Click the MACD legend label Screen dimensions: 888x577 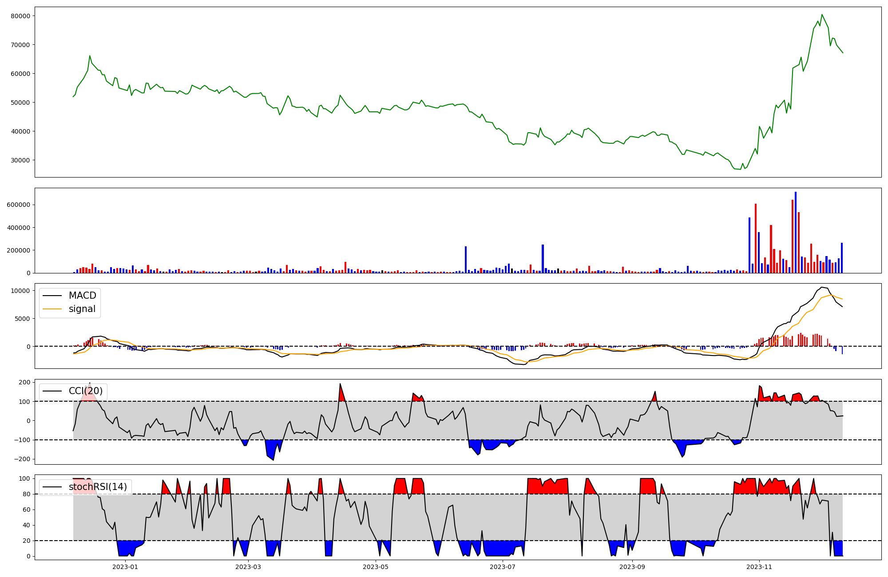click(x=82, y=296)
